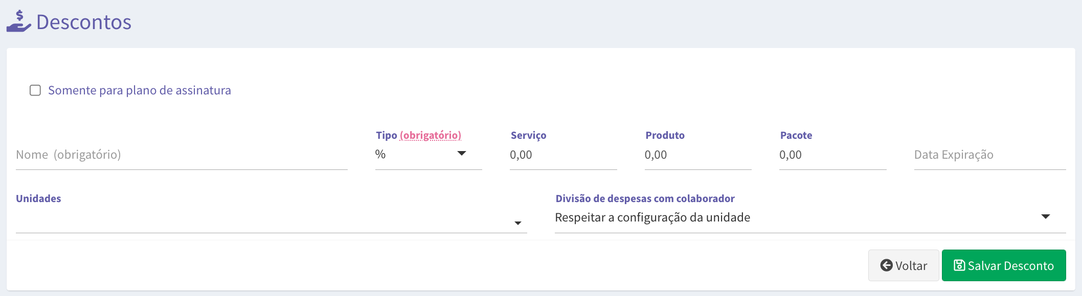Viewport: 1082px width, 296px height.
Task: Click the obrigatório hint on Tipo label
Action: click(431, 135)
